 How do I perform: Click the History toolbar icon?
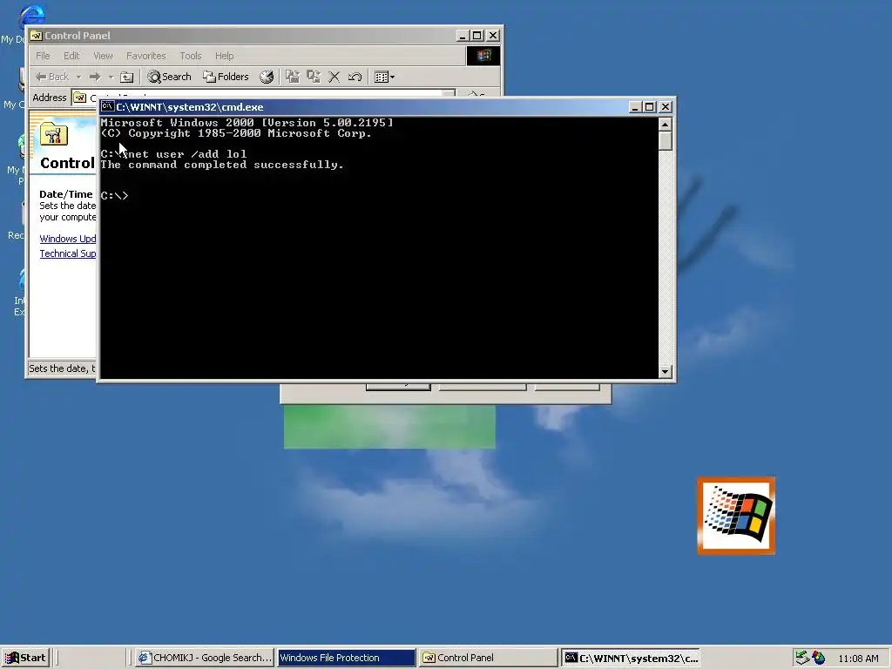click(x=267, y=77)
